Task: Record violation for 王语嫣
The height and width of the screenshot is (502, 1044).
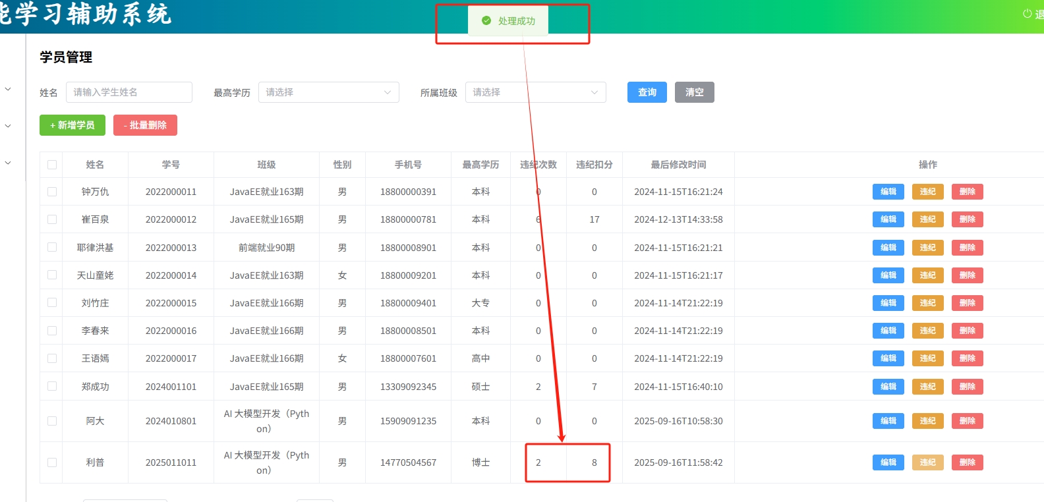Action: click(x=928, y=358)
